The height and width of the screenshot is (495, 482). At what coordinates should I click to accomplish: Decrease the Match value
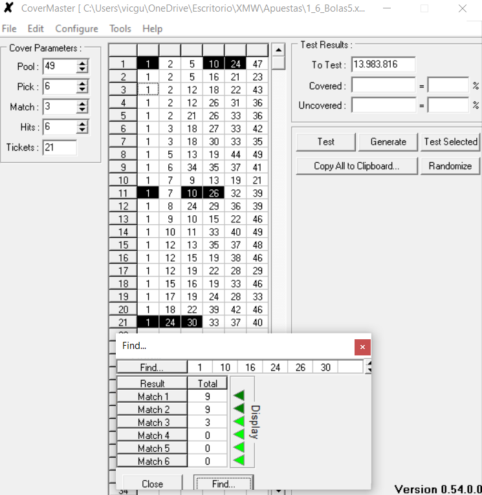tap(82, 110)
